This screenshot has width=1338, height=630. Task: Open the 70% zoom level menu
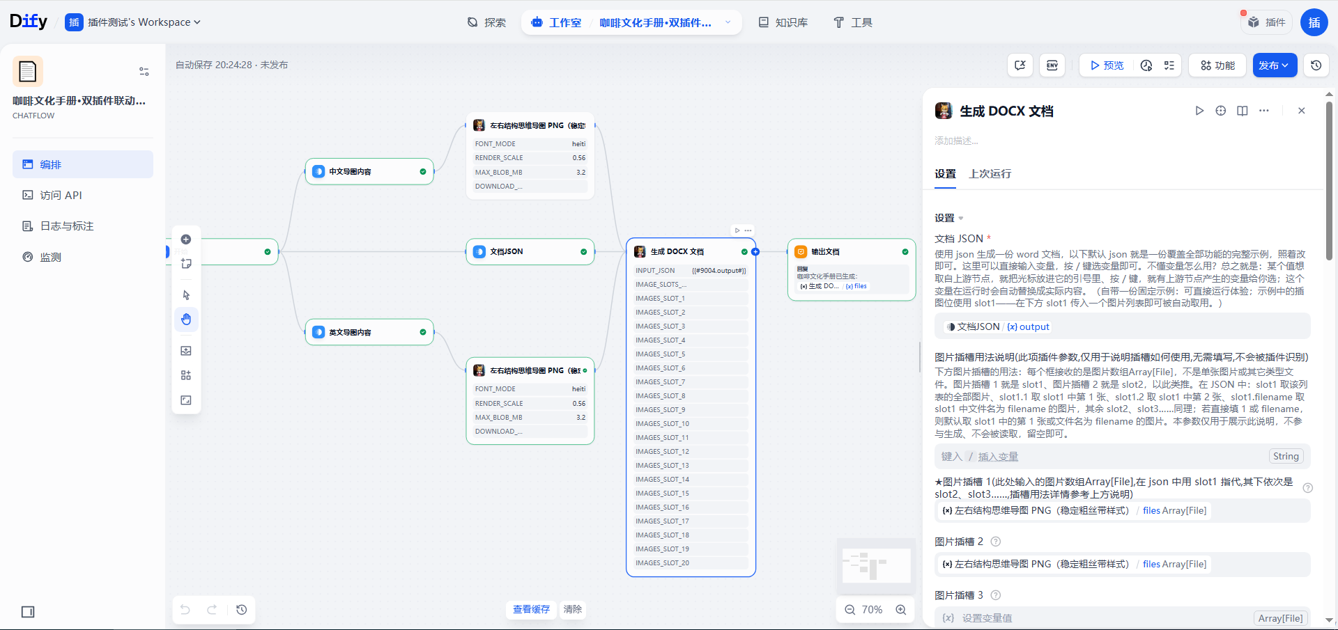(872, 610)
